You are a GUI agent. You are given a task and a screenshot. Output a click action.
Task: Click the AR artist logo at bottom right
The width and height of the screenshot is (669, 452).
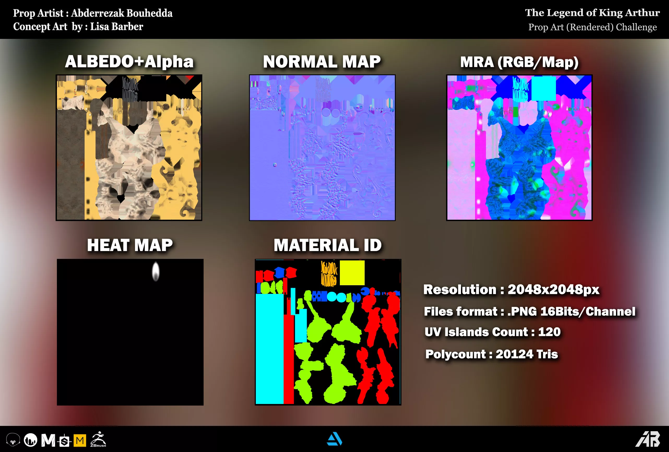tap(648, 439)
